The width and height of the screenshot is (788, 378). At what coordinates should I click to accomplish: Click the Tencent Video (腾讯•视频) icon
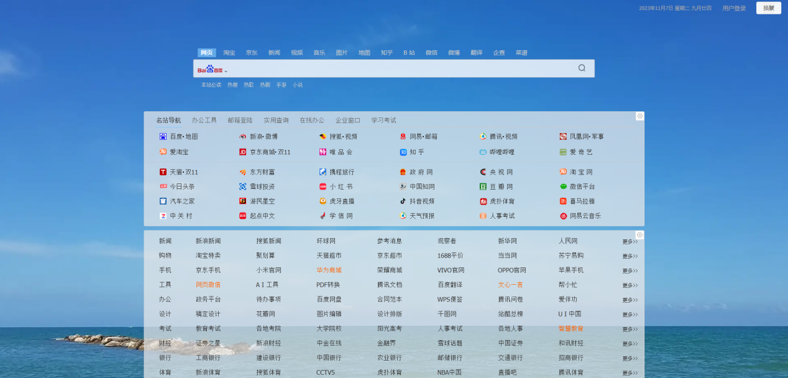pos(483,136)
